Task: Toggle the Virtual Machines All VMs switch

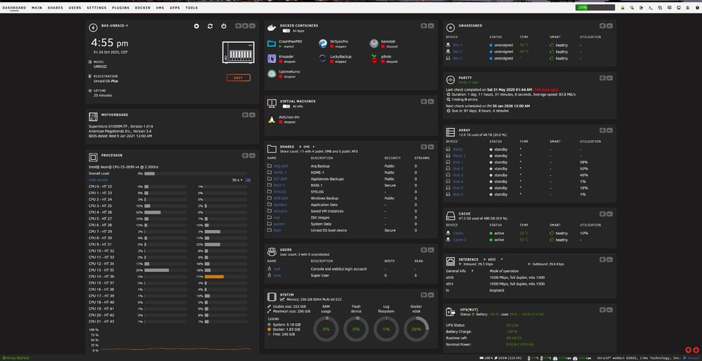Action: [x=286, y=107]
